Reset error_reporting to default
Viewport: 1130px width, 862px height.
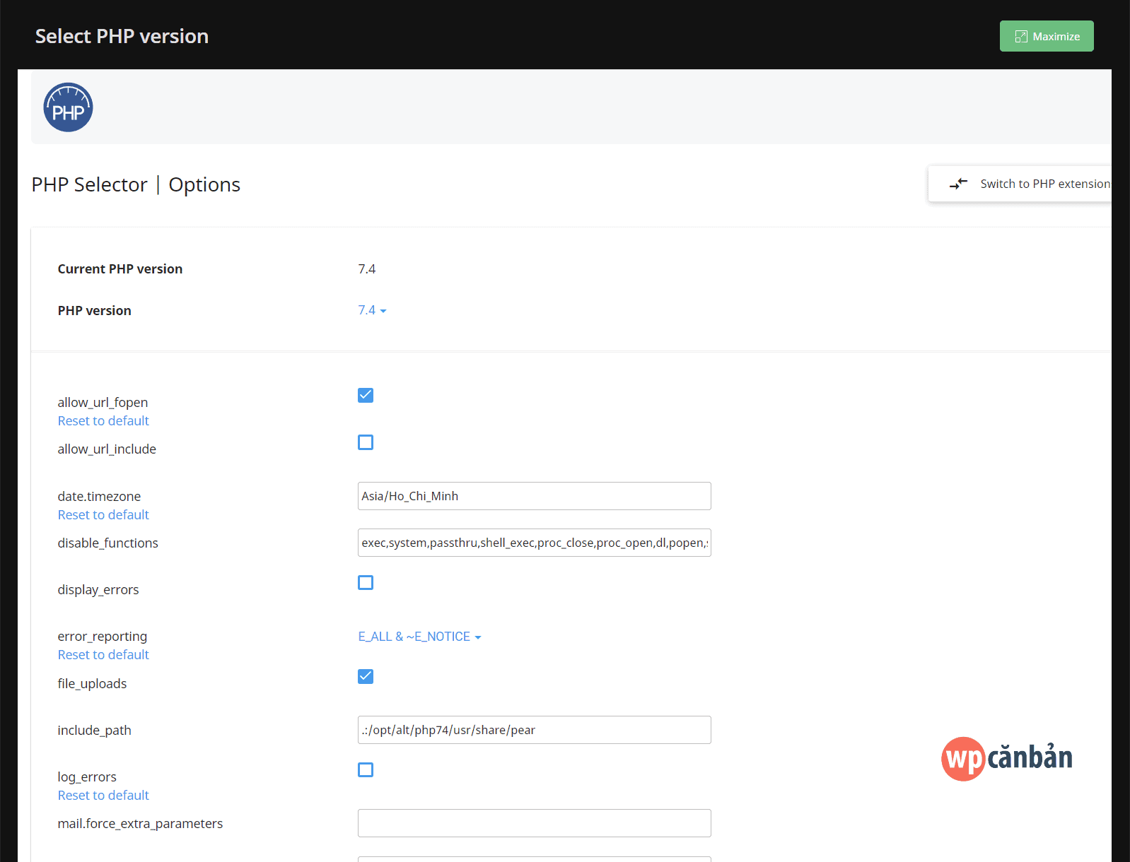[103, 655]
